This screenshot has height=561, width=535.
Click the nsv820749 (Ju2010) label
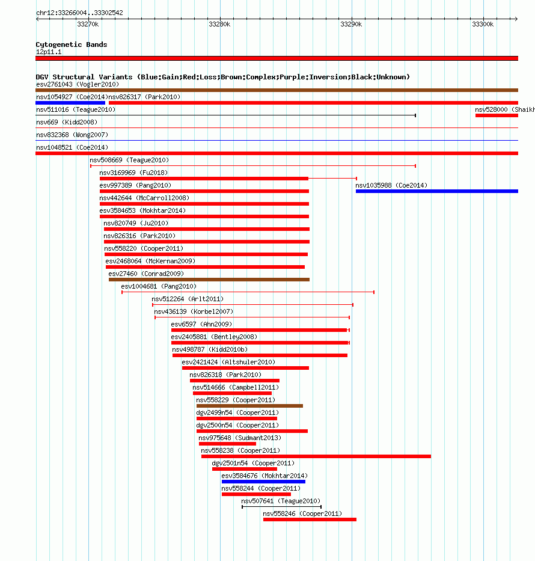(136, 223)
